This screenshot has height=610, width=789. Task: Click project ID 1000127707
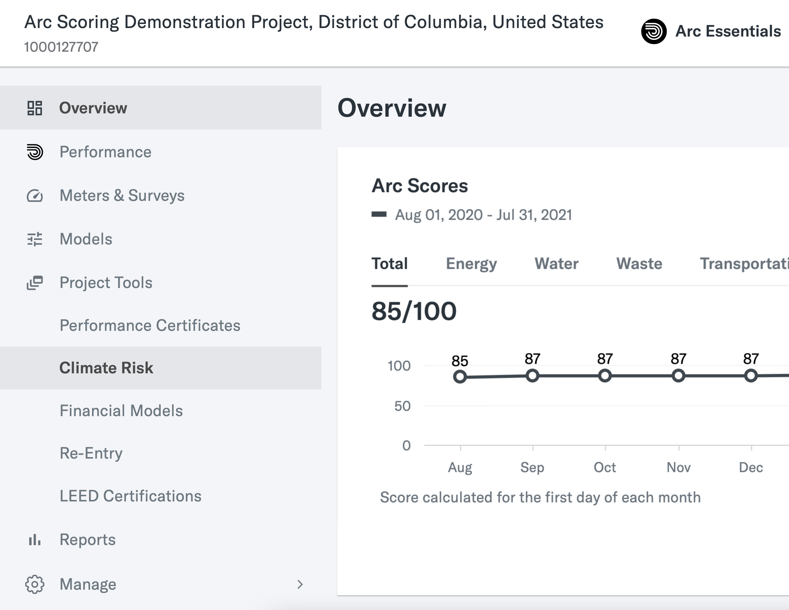[x=61, y=47]
